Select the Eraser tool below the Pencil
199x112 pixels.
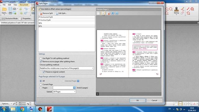click(x=183, y=13)
